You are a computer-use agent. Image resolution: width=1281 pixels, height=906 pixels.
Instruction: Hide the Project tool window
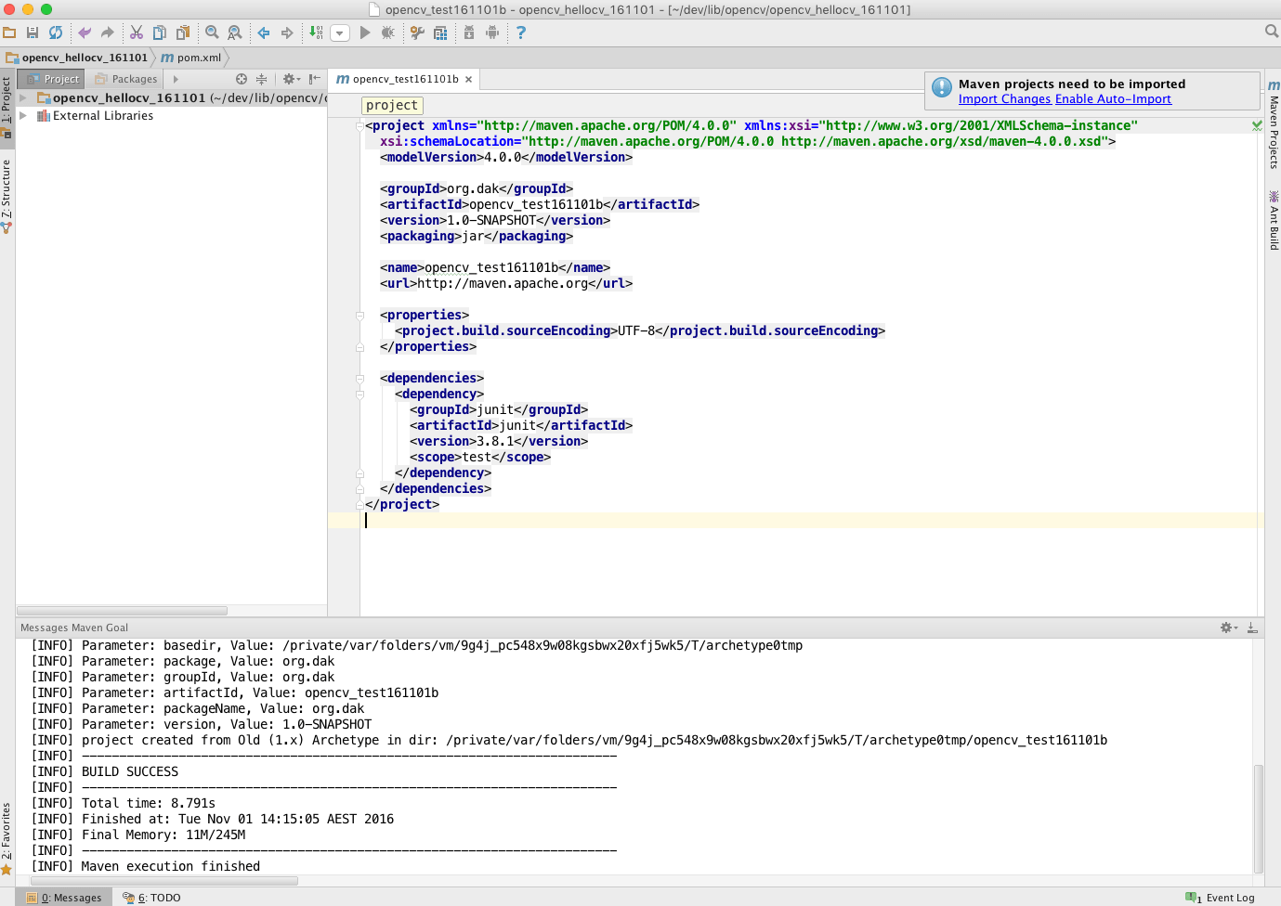pos(315,79)
